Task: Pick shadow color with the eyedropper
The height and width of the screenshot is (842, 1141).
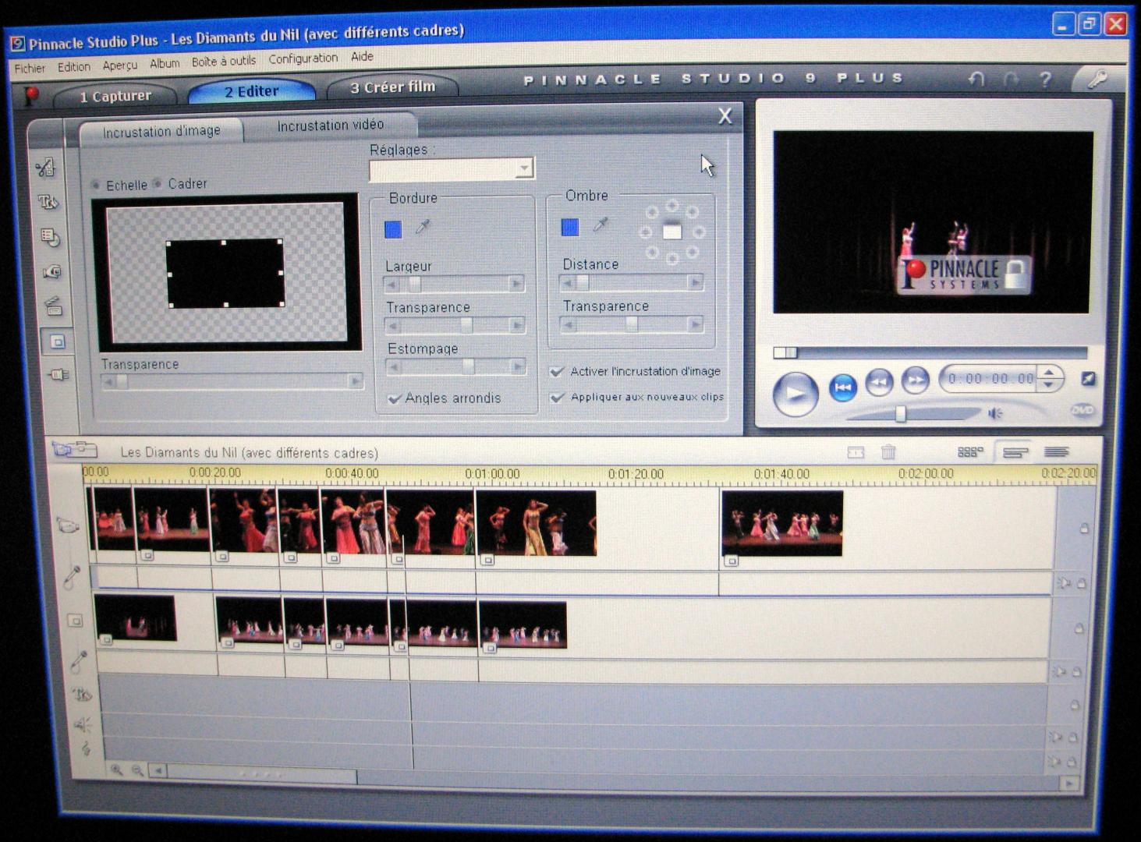Action: point(600,225)
